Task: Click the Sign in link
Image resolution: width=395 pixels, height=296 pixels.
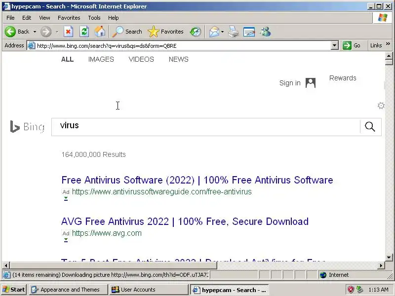Action: (x=290, y=83)
